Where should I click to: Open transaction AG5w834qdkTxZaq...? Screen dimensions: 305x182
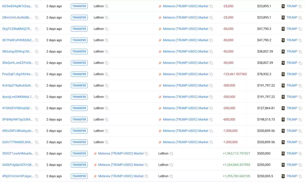click(x=17, y=6)
